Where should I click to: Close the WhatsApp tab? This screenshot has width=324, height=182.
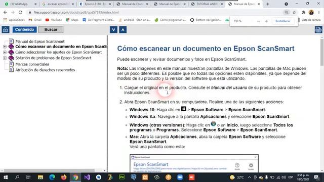35,4
